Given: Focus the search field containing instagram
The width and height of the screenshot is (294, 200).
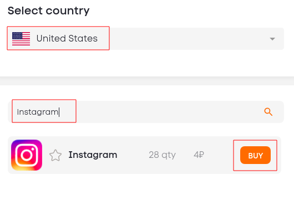Looking at the screenshot, I should click(x=145, y=112).
